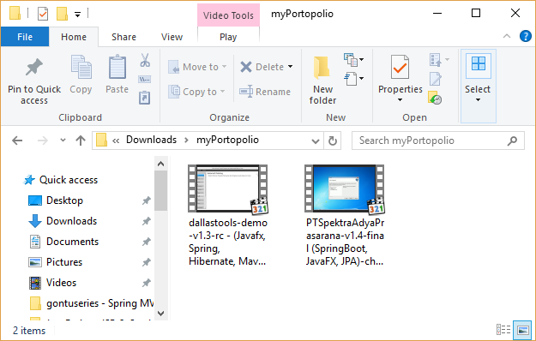Click the title bar Properties quick icon
The image size is (536, 341).
43,14
